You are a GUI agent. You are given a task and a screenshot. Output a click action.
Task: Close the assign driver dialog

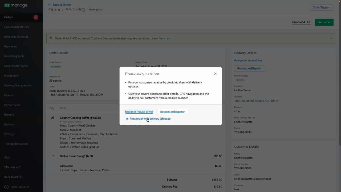pos(215,74)
